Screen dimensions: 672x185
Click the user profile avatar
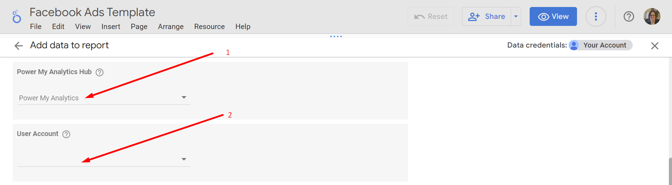[652, 16]
